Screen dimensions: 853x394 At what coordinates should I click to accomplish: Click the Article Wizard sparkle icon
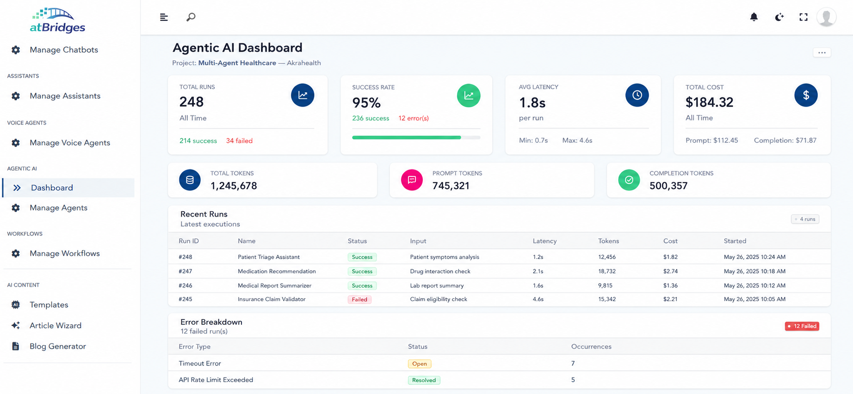(16, 326)
